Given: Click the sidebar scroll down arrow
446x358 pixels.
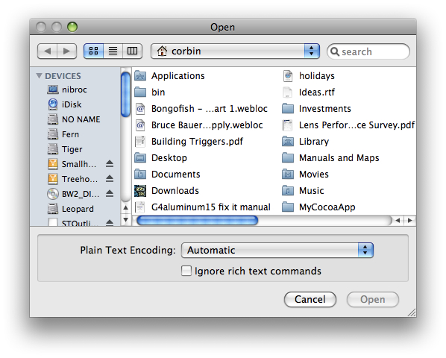Looking at the screenshot, I should click(x=126, y=220).
